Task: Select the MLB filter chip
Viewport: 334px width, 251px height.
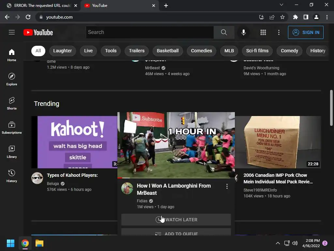Action: click(x=229, y=51)
